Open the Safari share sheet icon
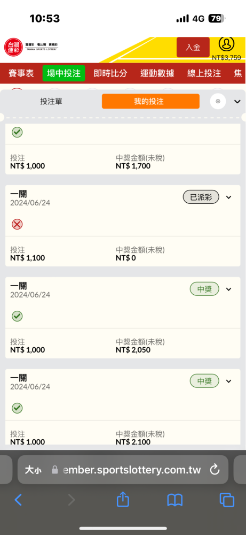The image size is (246, 535). (x=123, y=500)
